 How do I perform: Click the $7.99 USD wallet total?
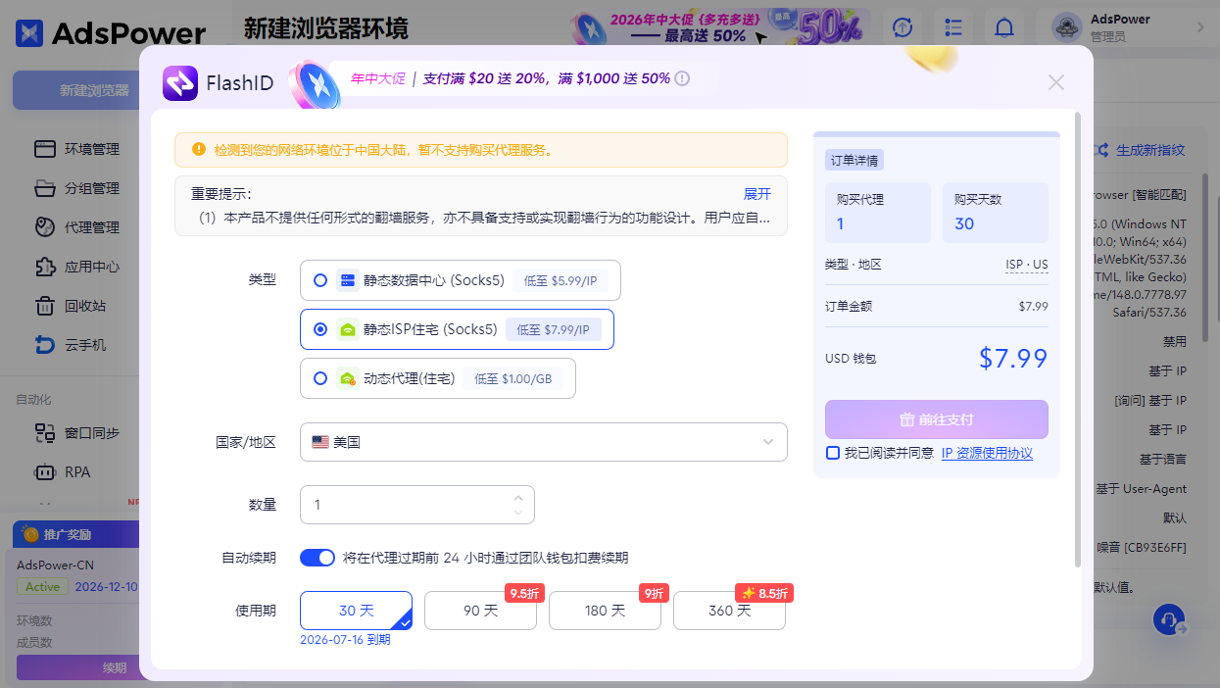pyautogui.click(x=1013, y=359)
